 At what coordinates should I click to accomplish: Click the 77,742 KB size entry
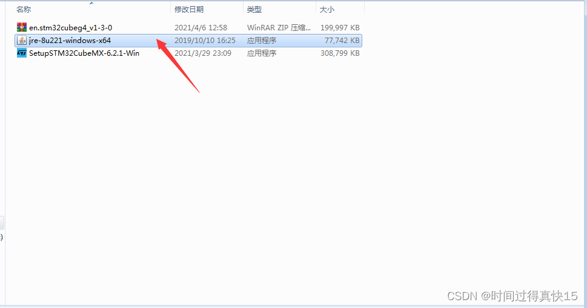[342, 41]
